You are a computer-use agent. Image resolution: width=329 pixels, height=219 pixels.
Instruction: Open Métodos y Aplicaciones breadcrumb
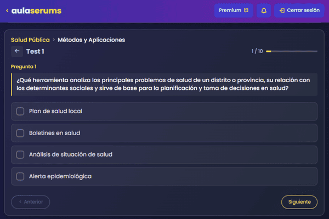(91, 40)
